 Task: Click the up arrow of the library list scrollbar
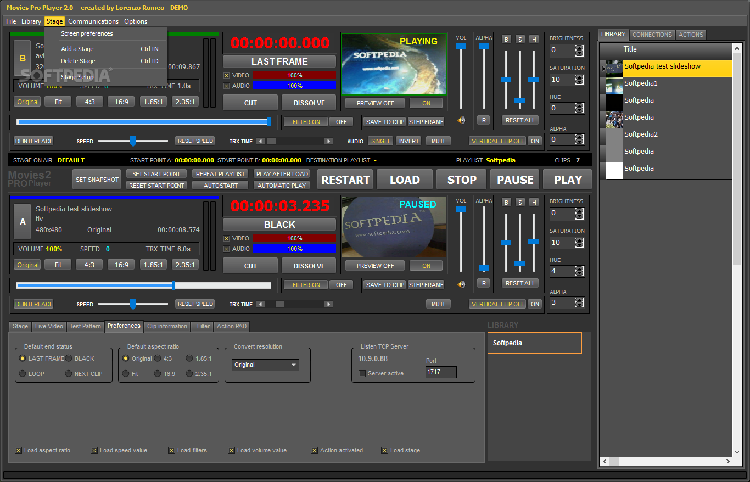pyautogui.click(x=737, y=49)
